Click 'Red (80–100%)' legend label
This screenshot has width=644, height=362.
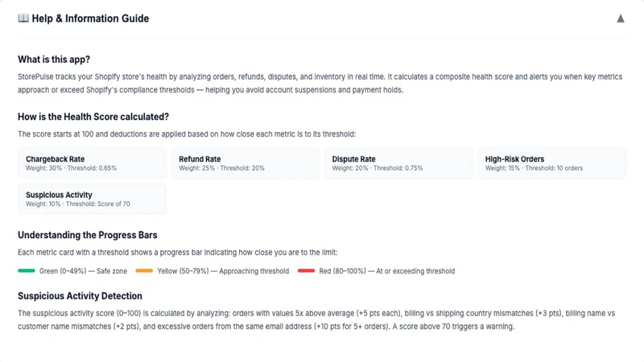click(343, 271)
